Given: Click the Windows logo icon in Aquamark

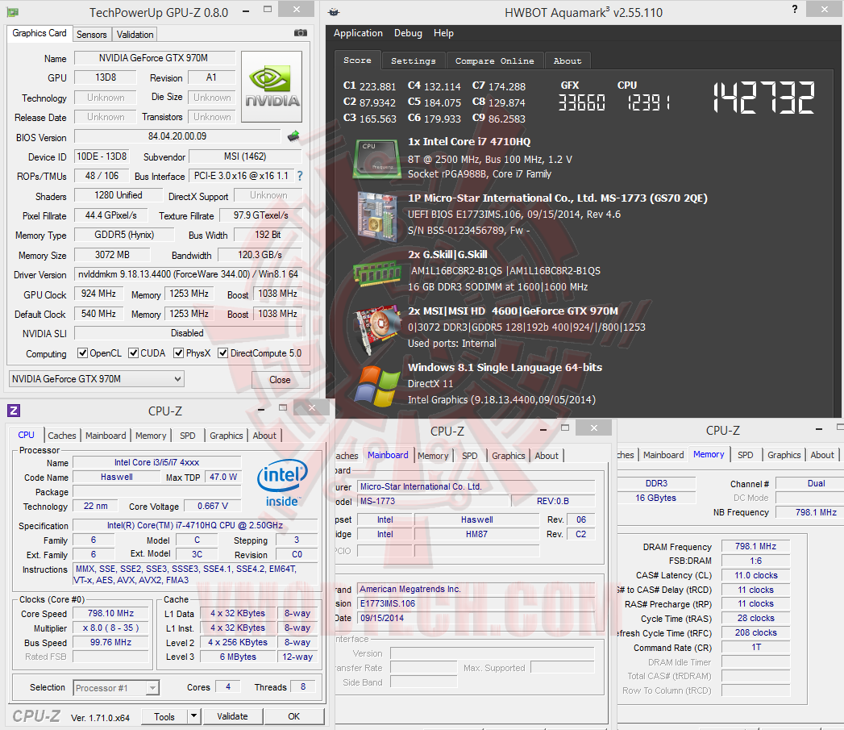Looking at the screenshot, I should pos(376,386).
